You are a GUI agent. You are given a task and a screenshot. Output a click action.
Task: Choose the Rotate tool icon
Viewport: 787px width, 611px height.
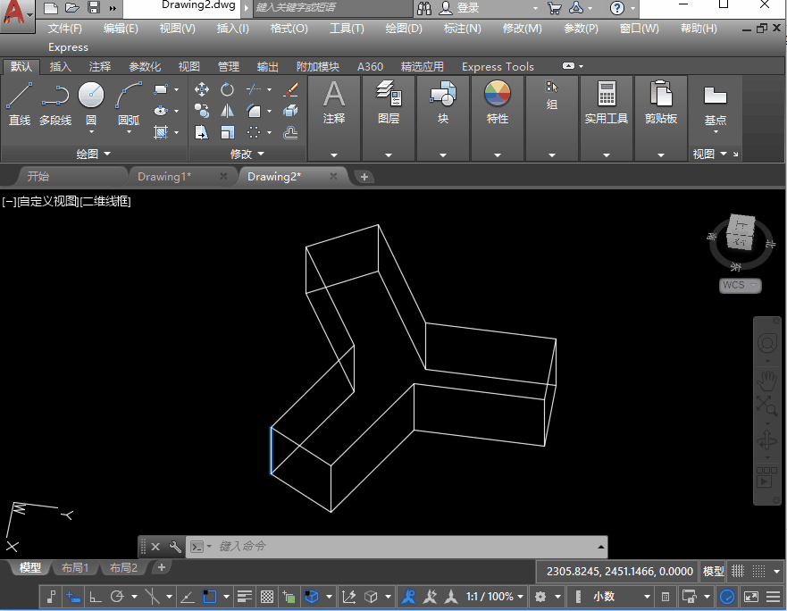[x=227, y=89]
